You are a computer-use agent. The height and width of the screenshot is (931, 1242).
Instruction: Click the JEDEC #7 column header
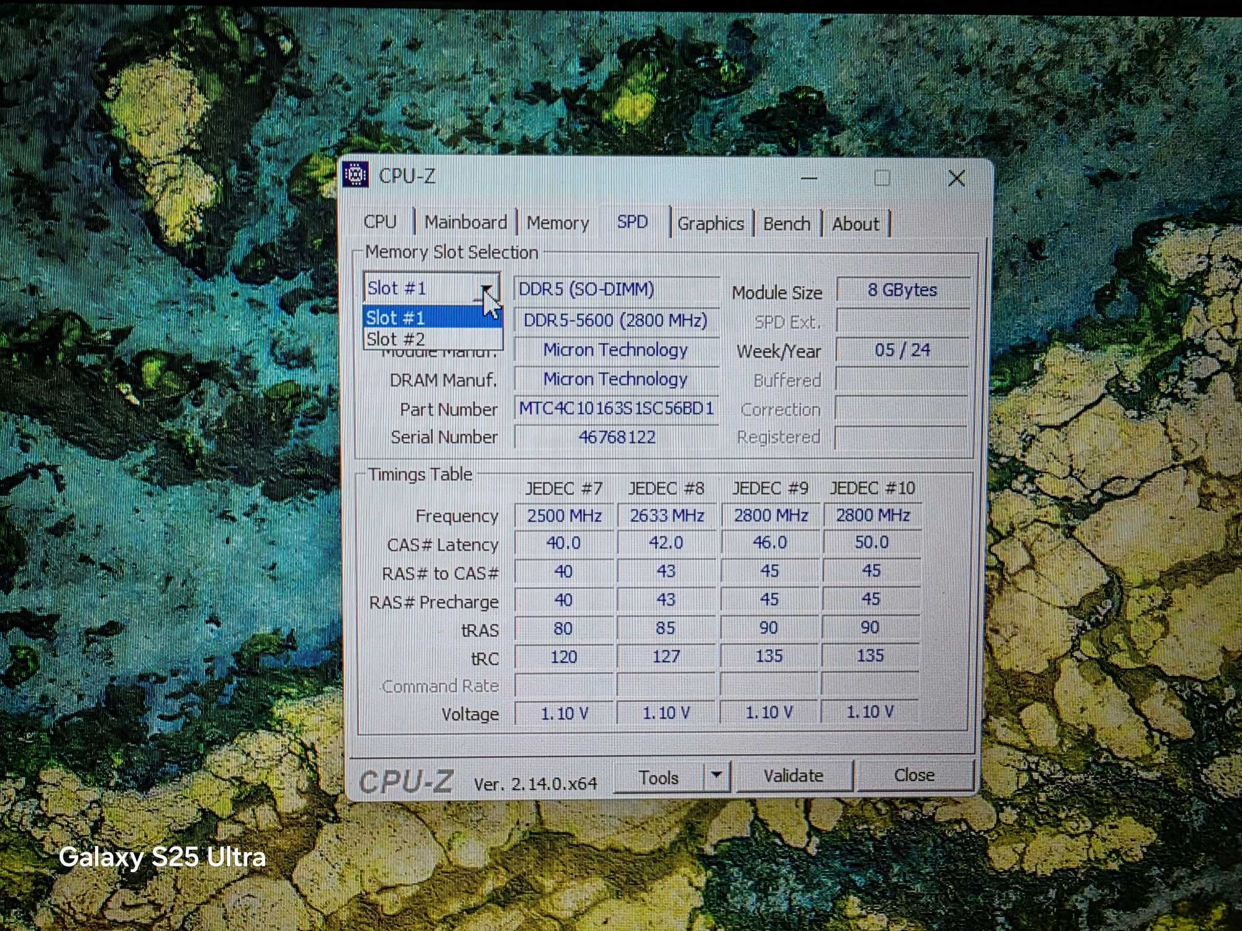point(564,488)
